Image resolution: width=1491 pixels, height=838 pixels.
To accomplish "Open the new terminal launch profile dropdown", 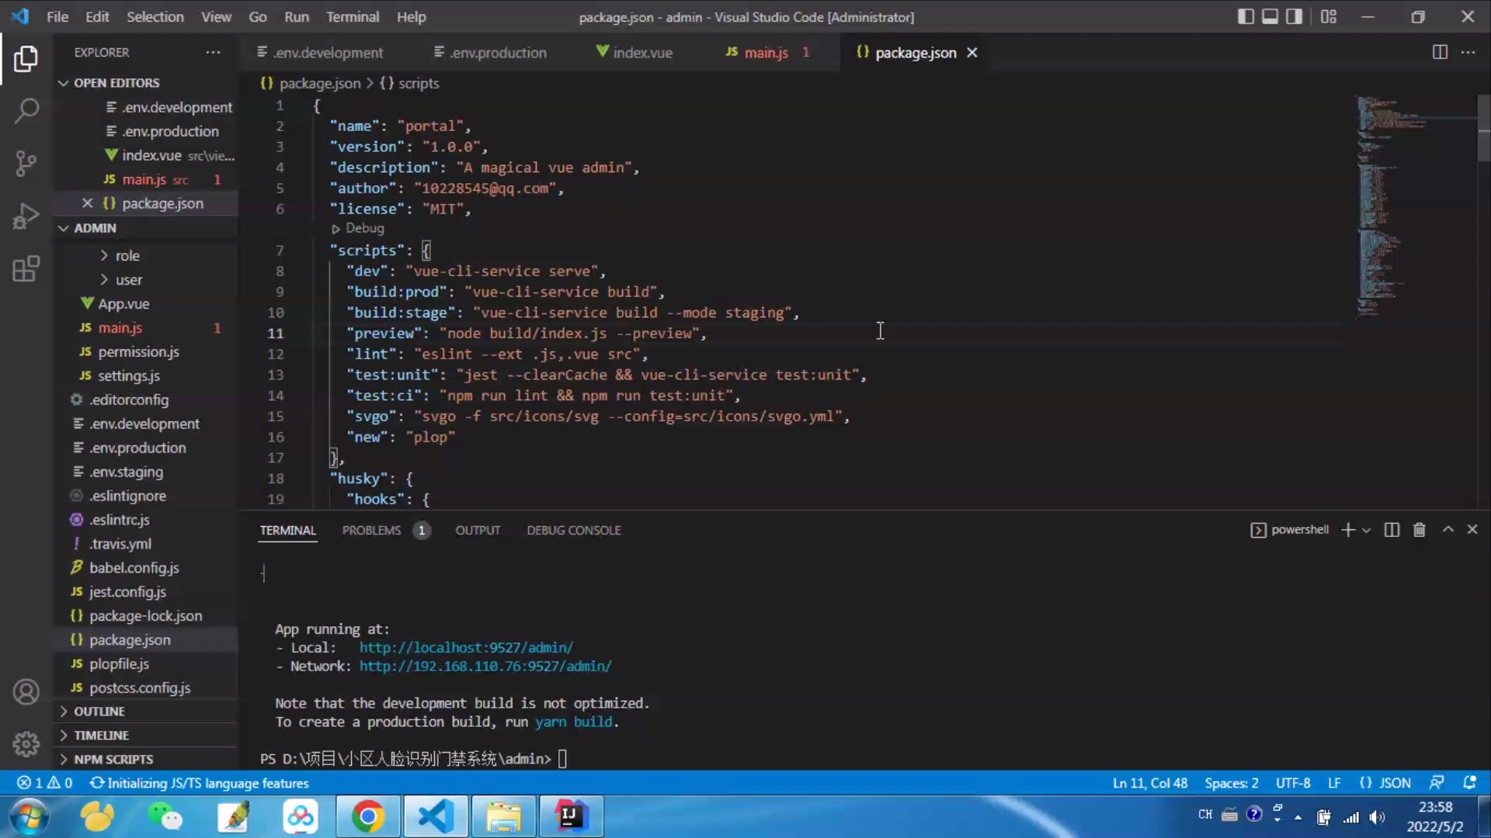I will point(1367,530).
